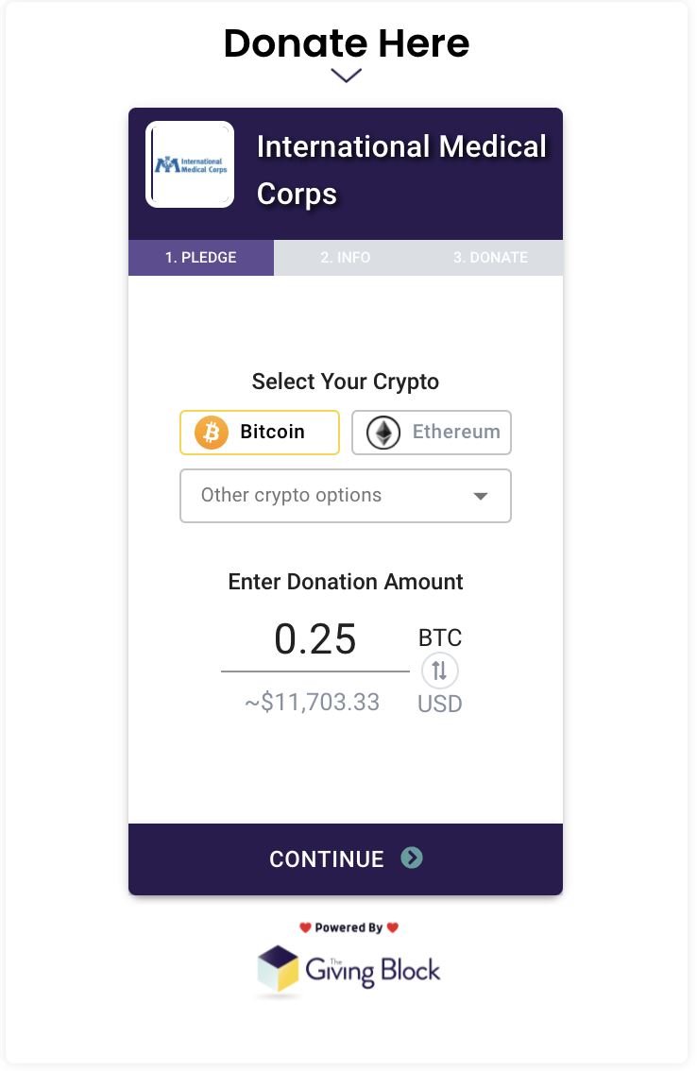Expand crypto list using the dropdown arrow

[481, 496]
